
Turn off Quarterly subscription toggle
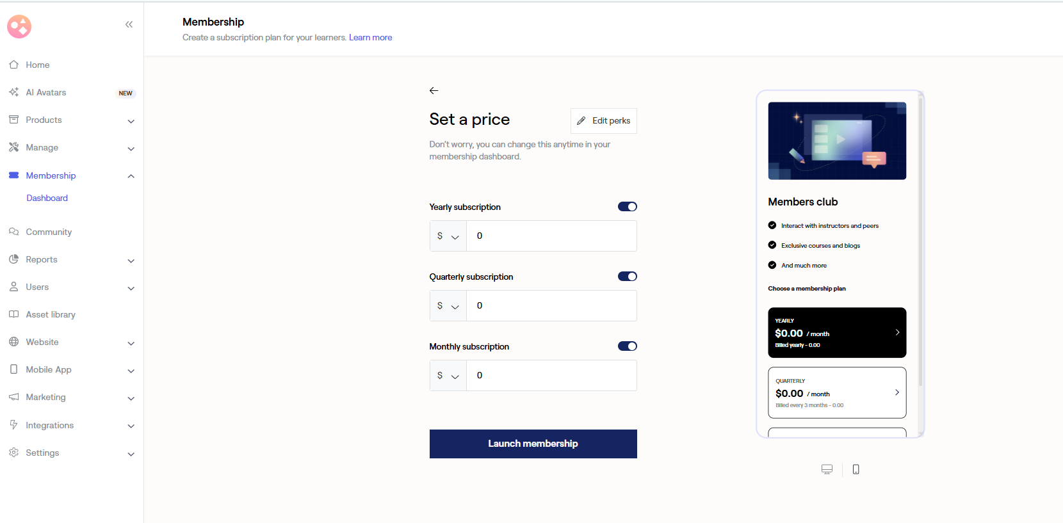pos(628,277)
